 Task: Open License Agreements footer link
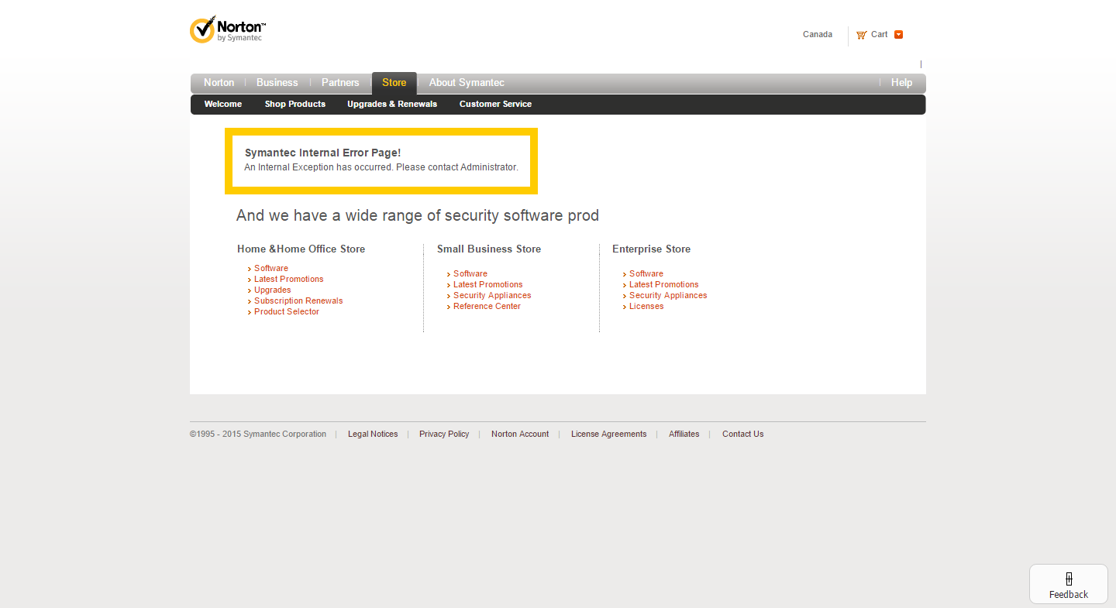pyautogui.click(x=608, y=434)
